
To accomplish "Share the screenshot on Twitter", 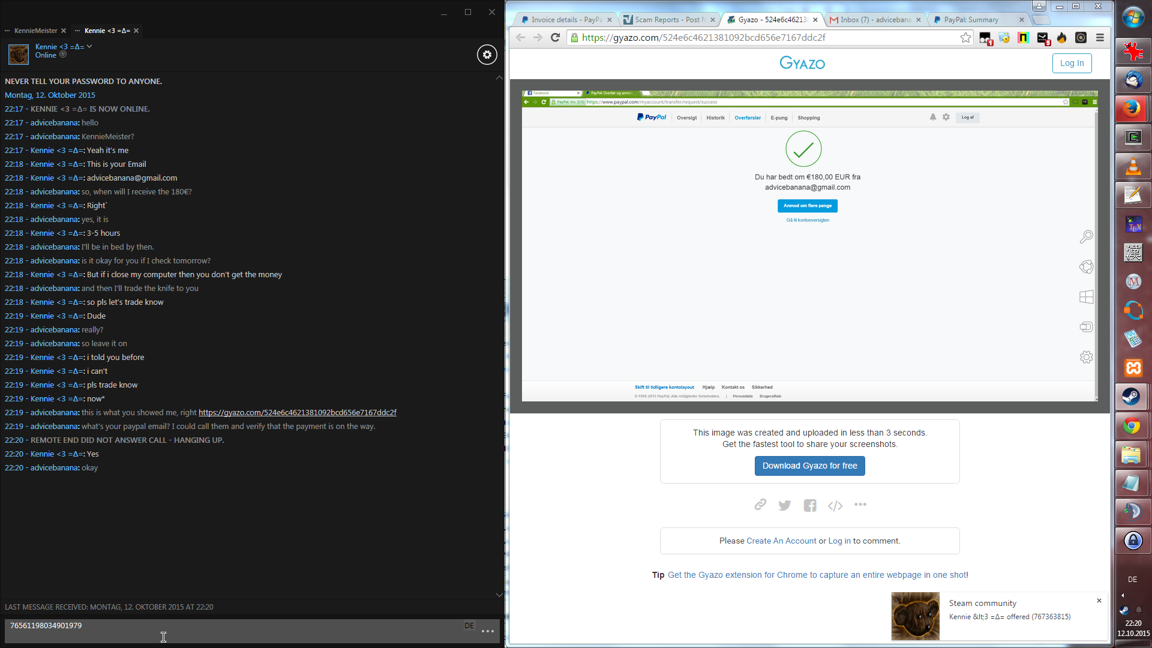I will [x=784, y=505].
